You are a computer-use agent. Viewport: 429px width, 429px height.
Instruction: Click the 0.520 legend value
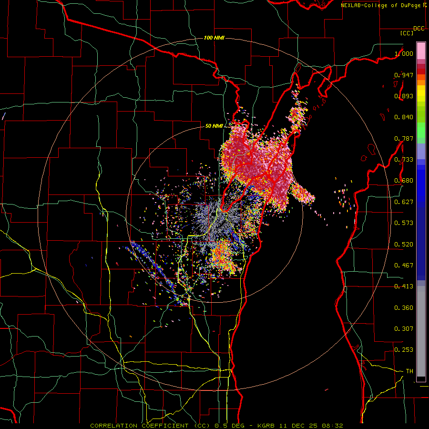[x=404, y=245]
